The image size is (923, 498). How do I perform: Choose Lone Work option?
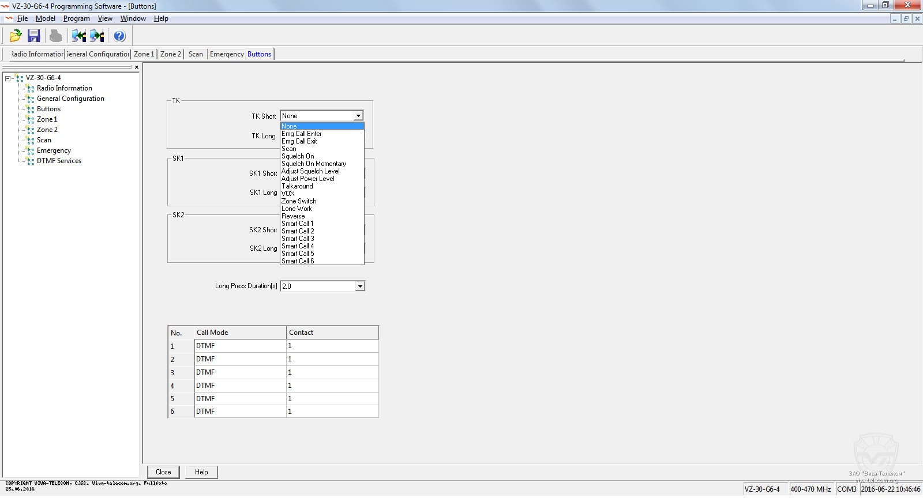tap(322, 209)
